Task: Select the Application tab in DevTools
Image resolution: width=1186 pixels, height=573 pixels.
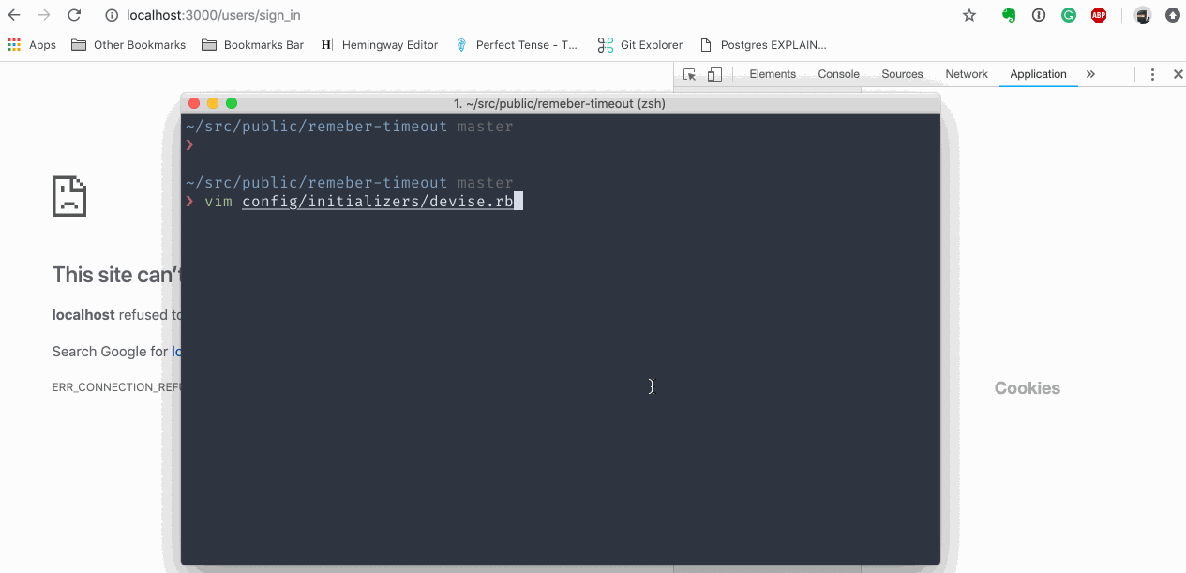Action: (x=1038, y=74)
